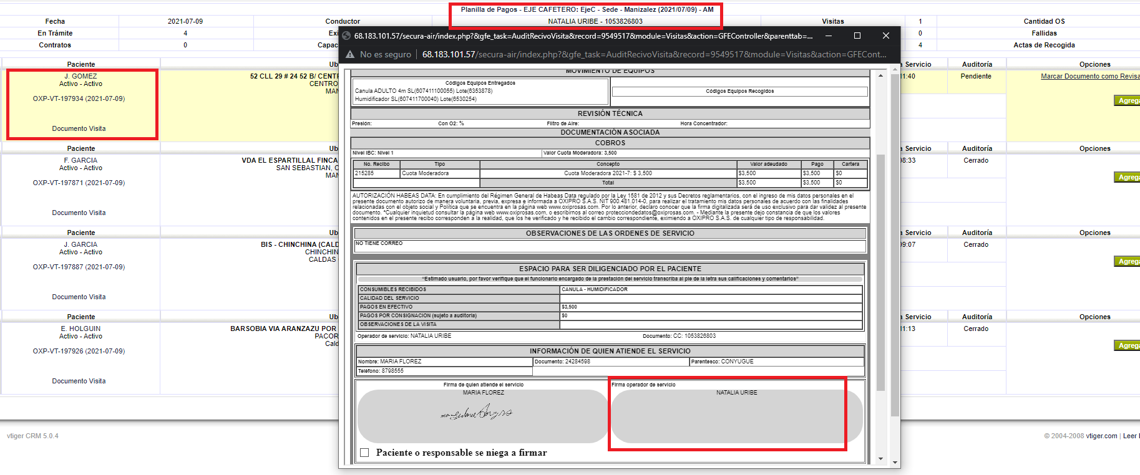Open visit record OXP-VT-197871
Viewport: 1140px width, 475px height.
pyautogui.click(x=79, y=183)
